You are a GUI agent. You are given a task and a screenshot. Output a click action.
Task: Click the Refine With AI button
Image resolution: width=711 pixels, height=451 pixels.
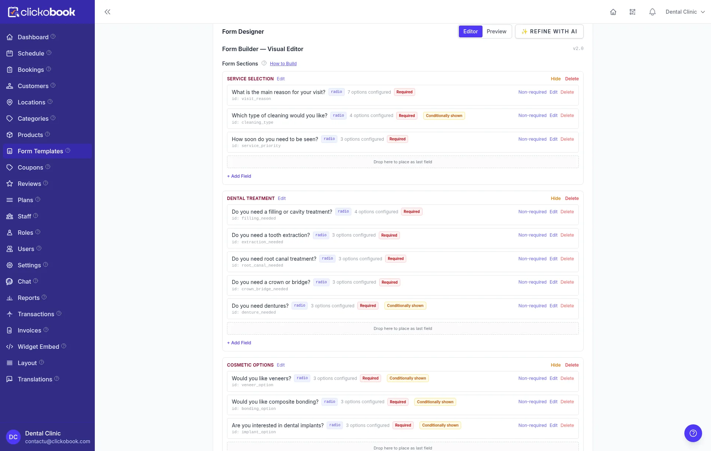tap(549, 31)
